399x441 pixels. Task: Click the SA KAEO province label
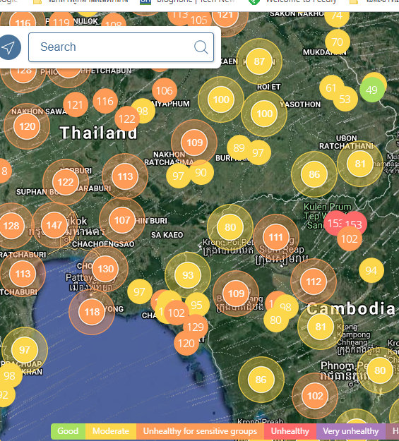167,235
